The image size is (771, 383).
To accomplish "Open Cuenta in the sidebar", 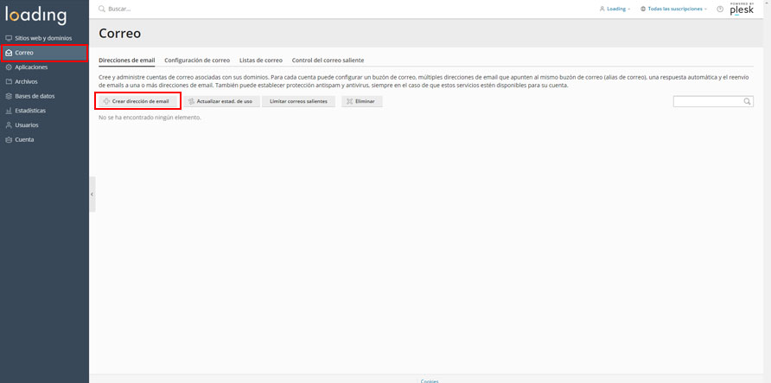I will click(x=24, y=139).
